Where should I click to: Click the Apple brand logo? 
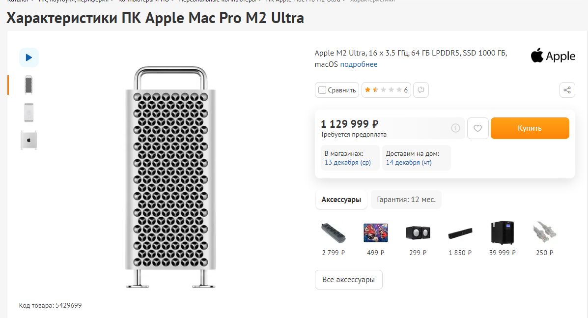553,56
